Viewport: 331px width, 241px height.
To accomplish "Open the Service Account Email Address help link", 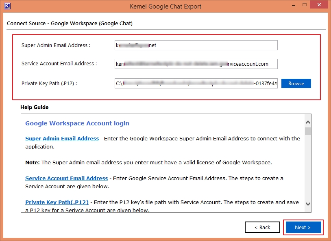I will click(x=67, y=179).
